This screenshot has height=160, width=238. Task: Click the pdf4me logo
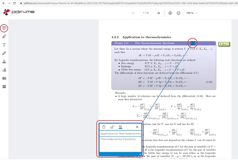(19, 12)
